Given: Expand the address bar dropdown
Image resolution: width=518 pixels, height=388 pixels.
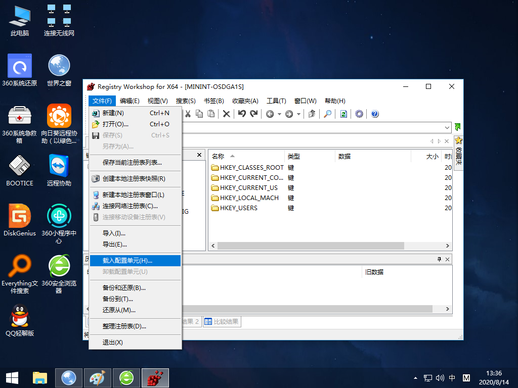Looking at the screenshot, I should coord(447,127).
